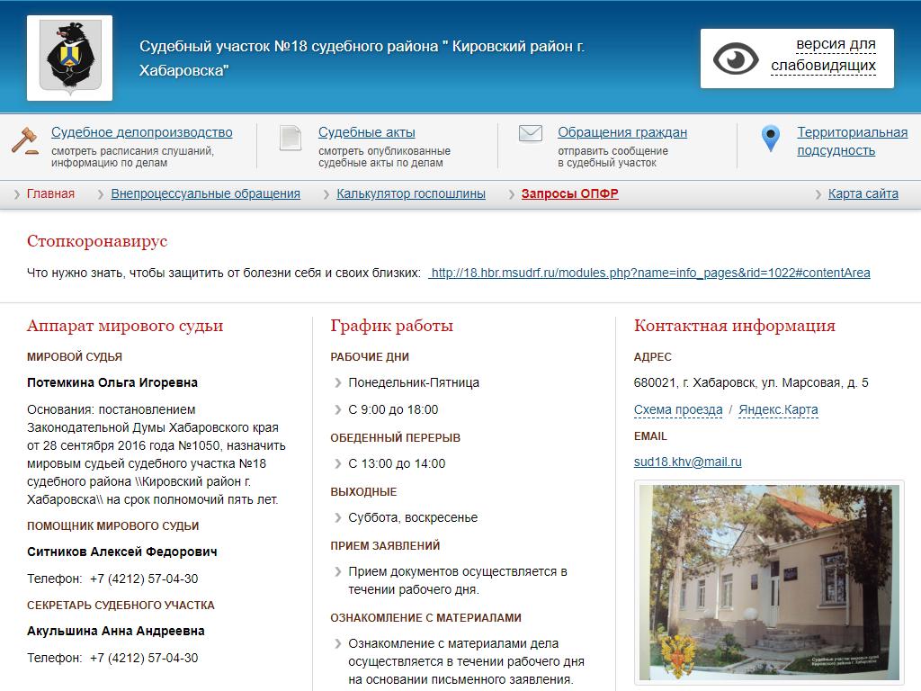921x691 pixels.
Task: Open the Судебные акты section
Action: coord(366,132)
